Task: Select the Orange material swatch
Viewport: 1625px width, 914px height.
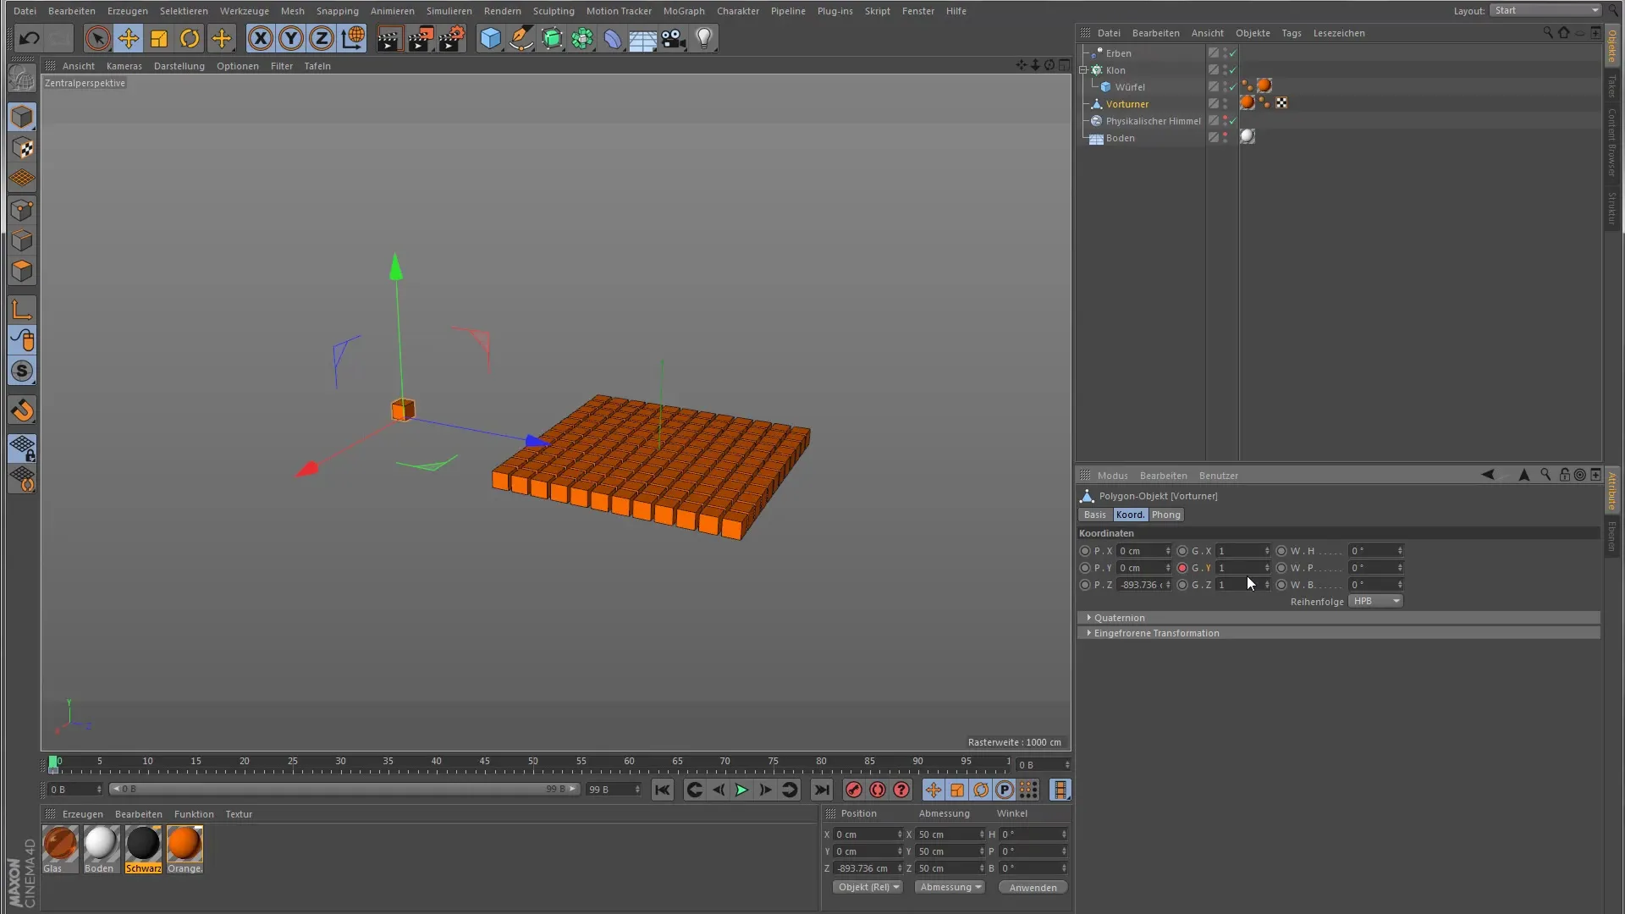Action: pos(185,849)
